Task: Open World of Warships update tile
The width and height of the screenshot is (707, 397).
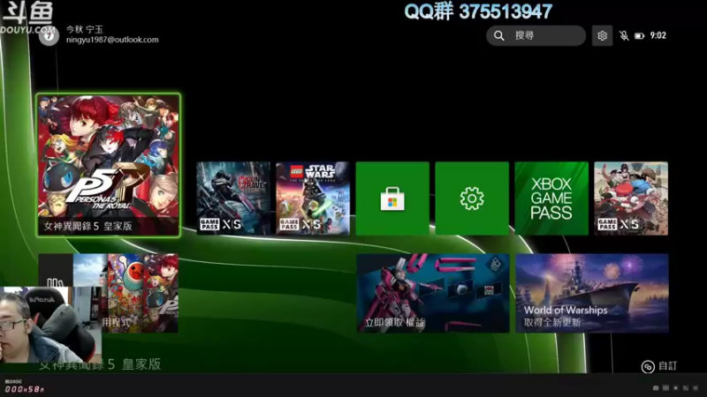Action: tap(592, 293)
